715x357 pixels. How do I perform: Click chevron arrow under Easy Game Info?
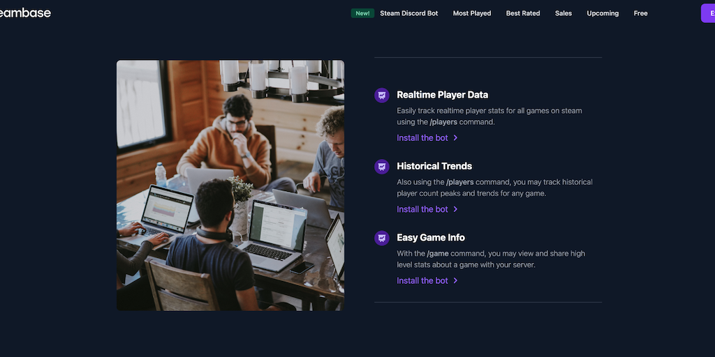(x=455, y=280)
